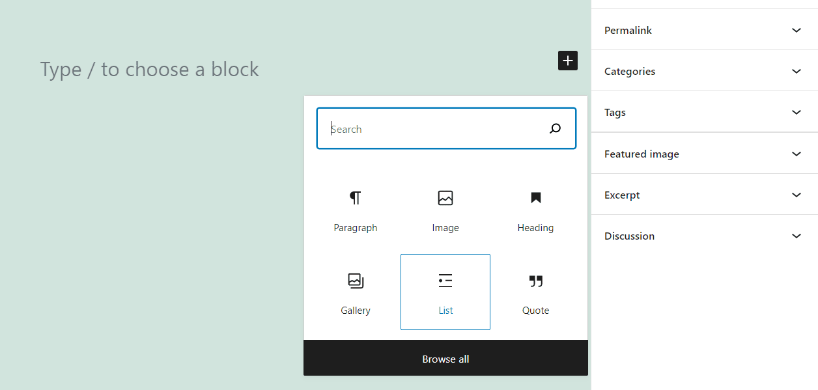Viewport: 818px width, 390px height.
Task: Add a Quote block
Action: (x=535, y=292)
